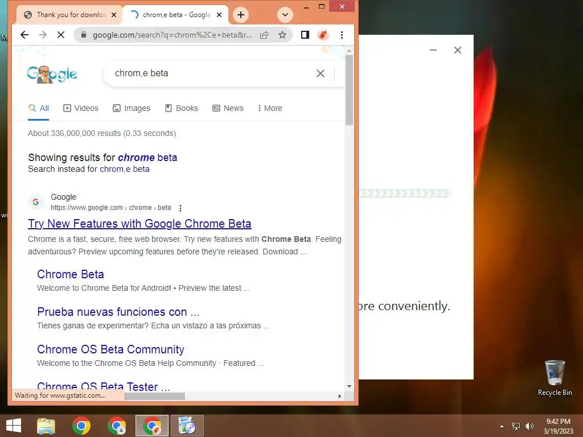583x437 pixels.
Task: Select the 'chrom,e beta - Google' tab
Action: (176, 15)
